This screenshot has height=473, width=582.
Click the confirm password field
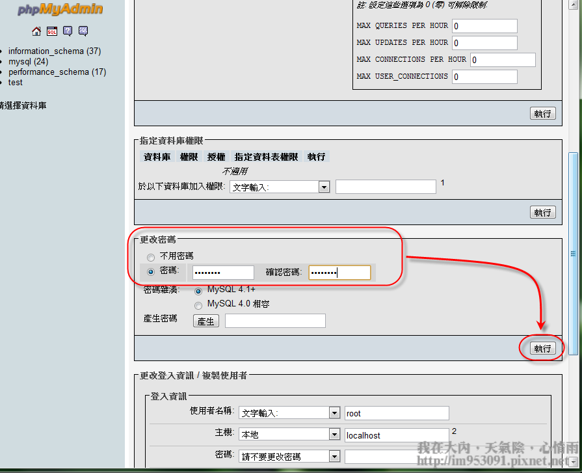339,273
